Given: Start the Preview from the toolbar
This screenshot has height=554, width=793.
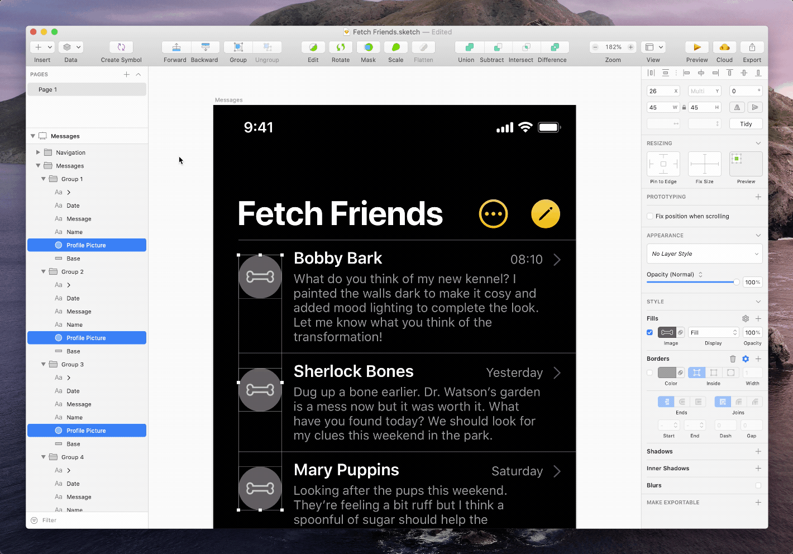Looking at the screenshot, I should pos(697,47).
